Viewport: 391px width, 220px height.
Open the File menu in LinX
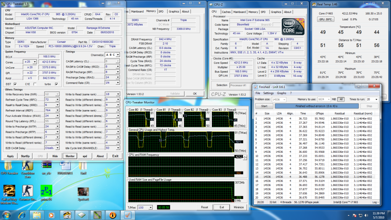258,93
